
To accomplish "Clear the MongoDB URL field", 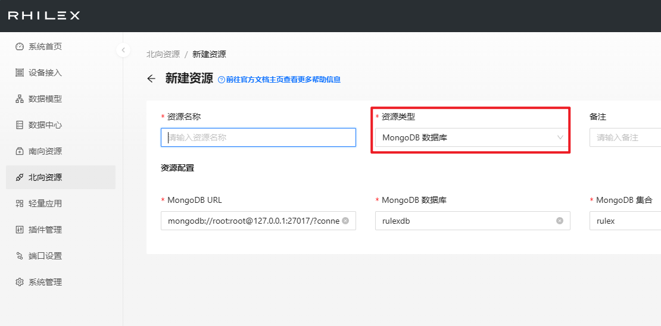I will [x=345, y=221].
